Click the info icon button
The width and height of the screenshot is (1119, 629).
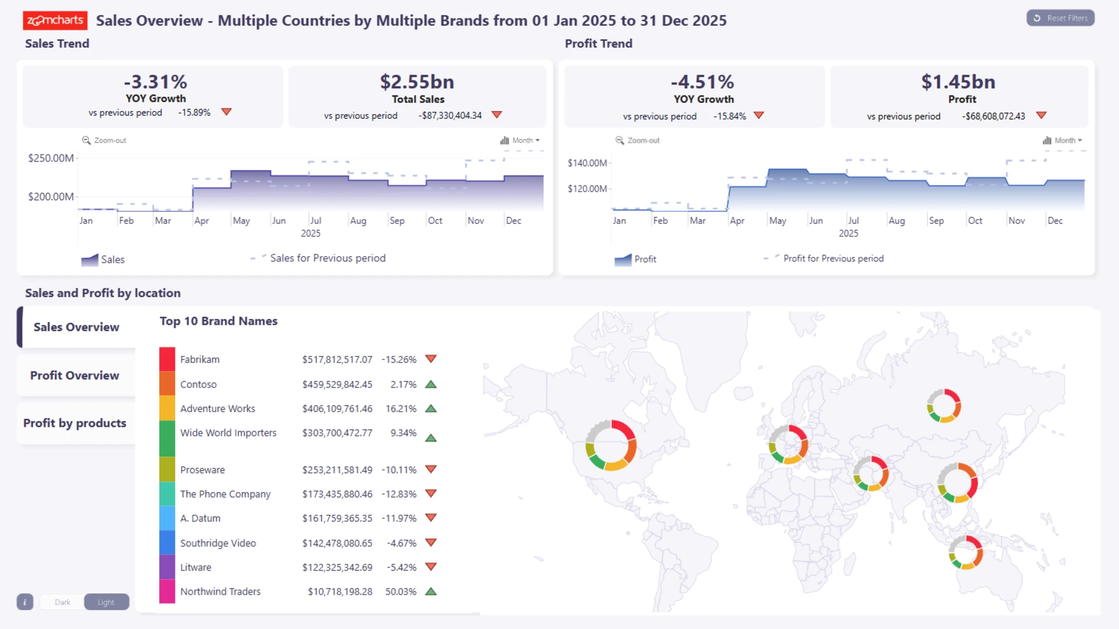(x=25, y=602)
